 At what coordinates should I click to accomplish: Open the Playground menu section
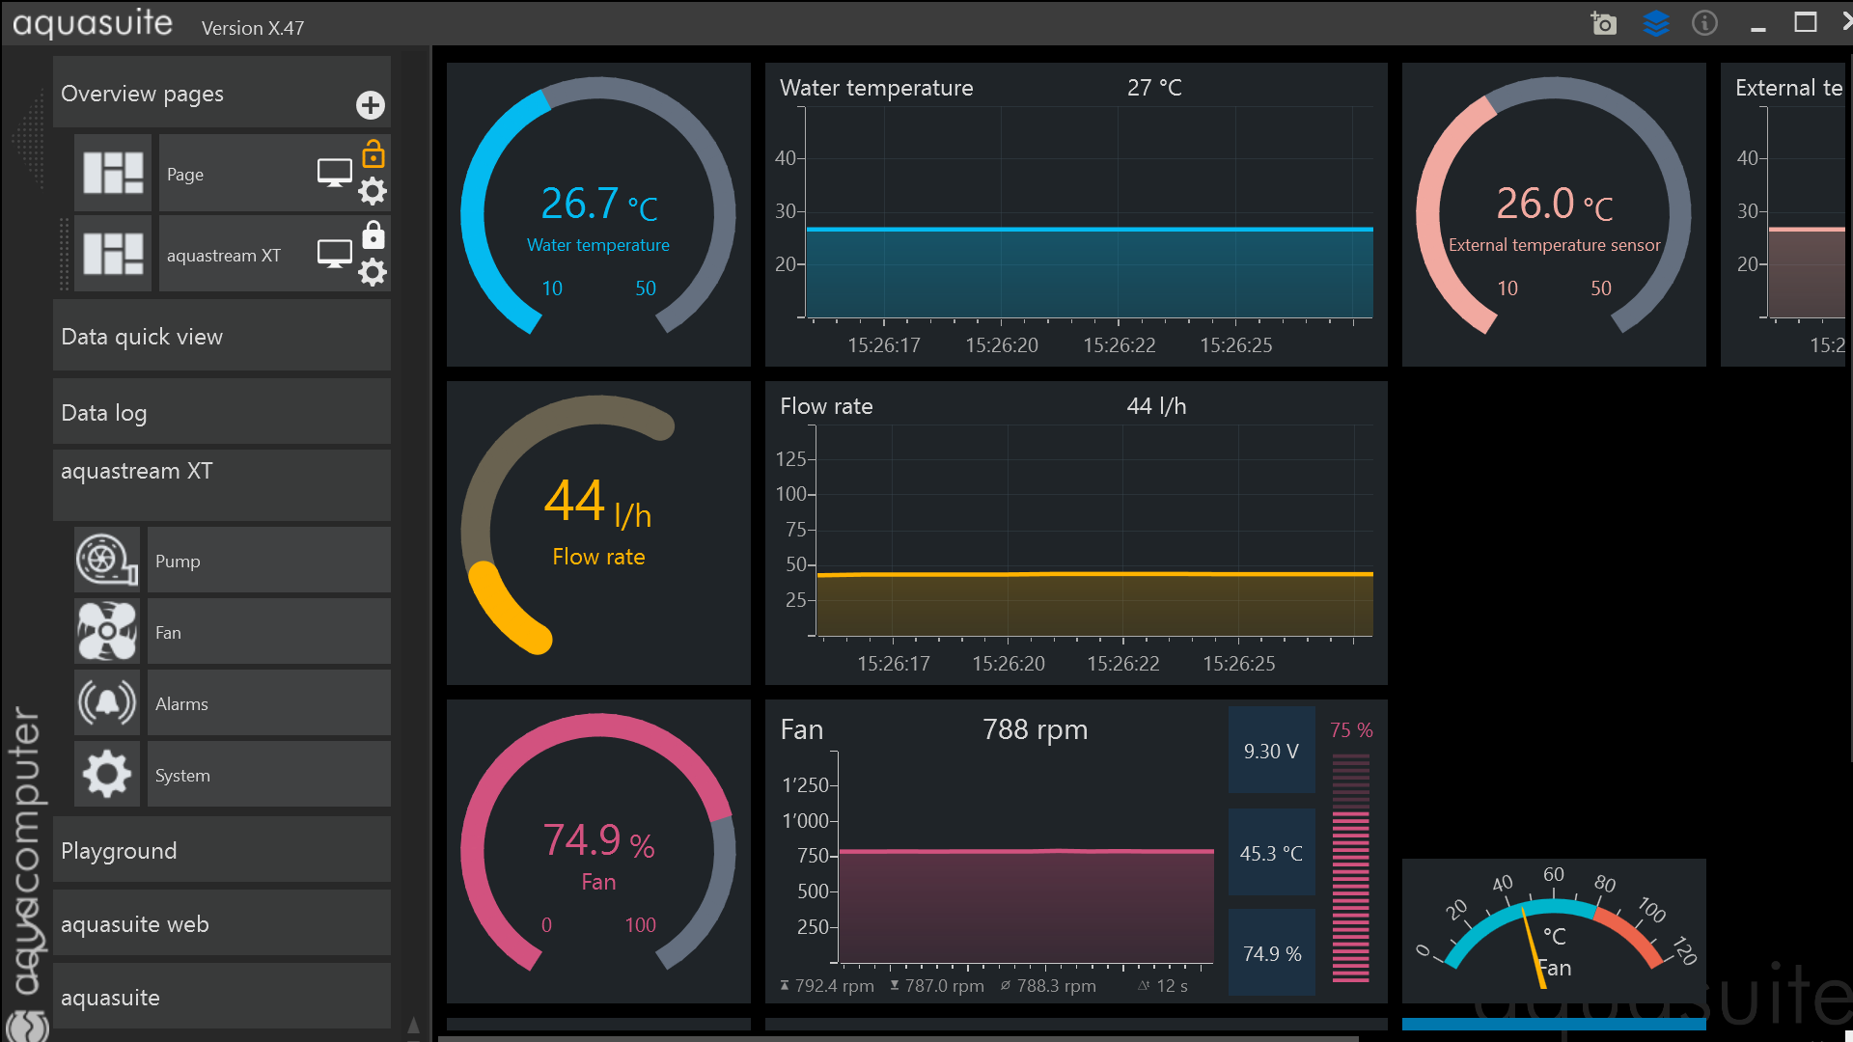[222, 851]
